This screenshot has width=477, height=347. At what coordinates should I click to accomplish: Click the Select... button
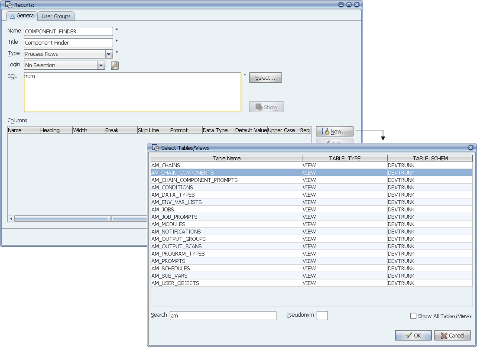click(x=265, y=78)
